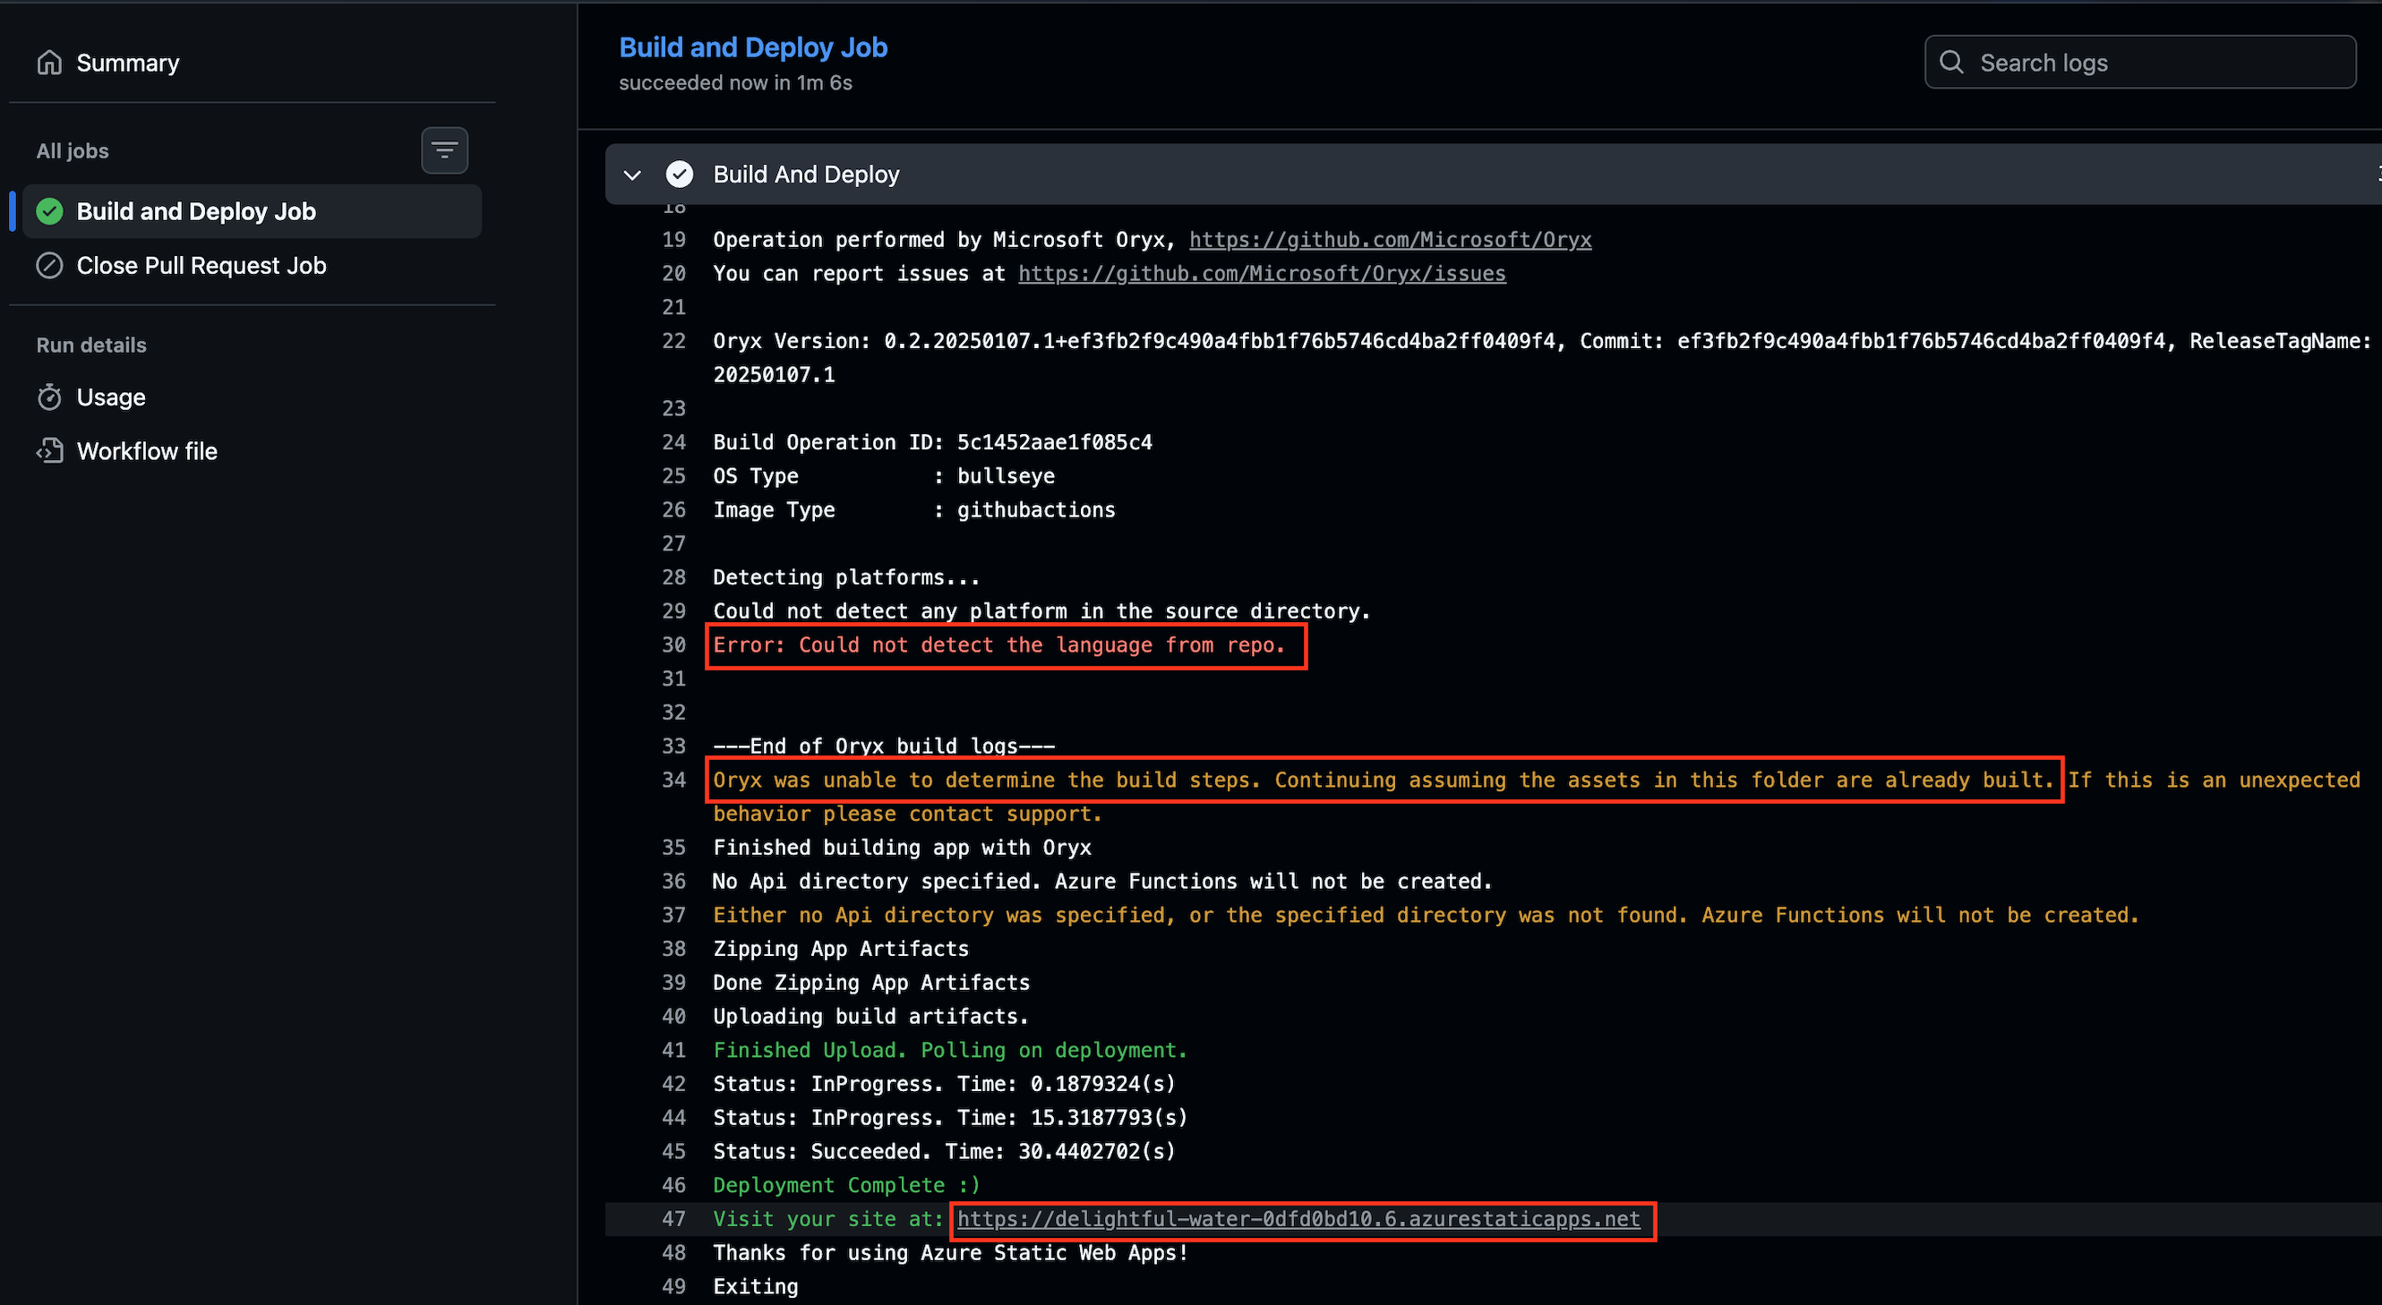
Task: Open the azurestaticapps.net site link
Action: (1298, 1219)
